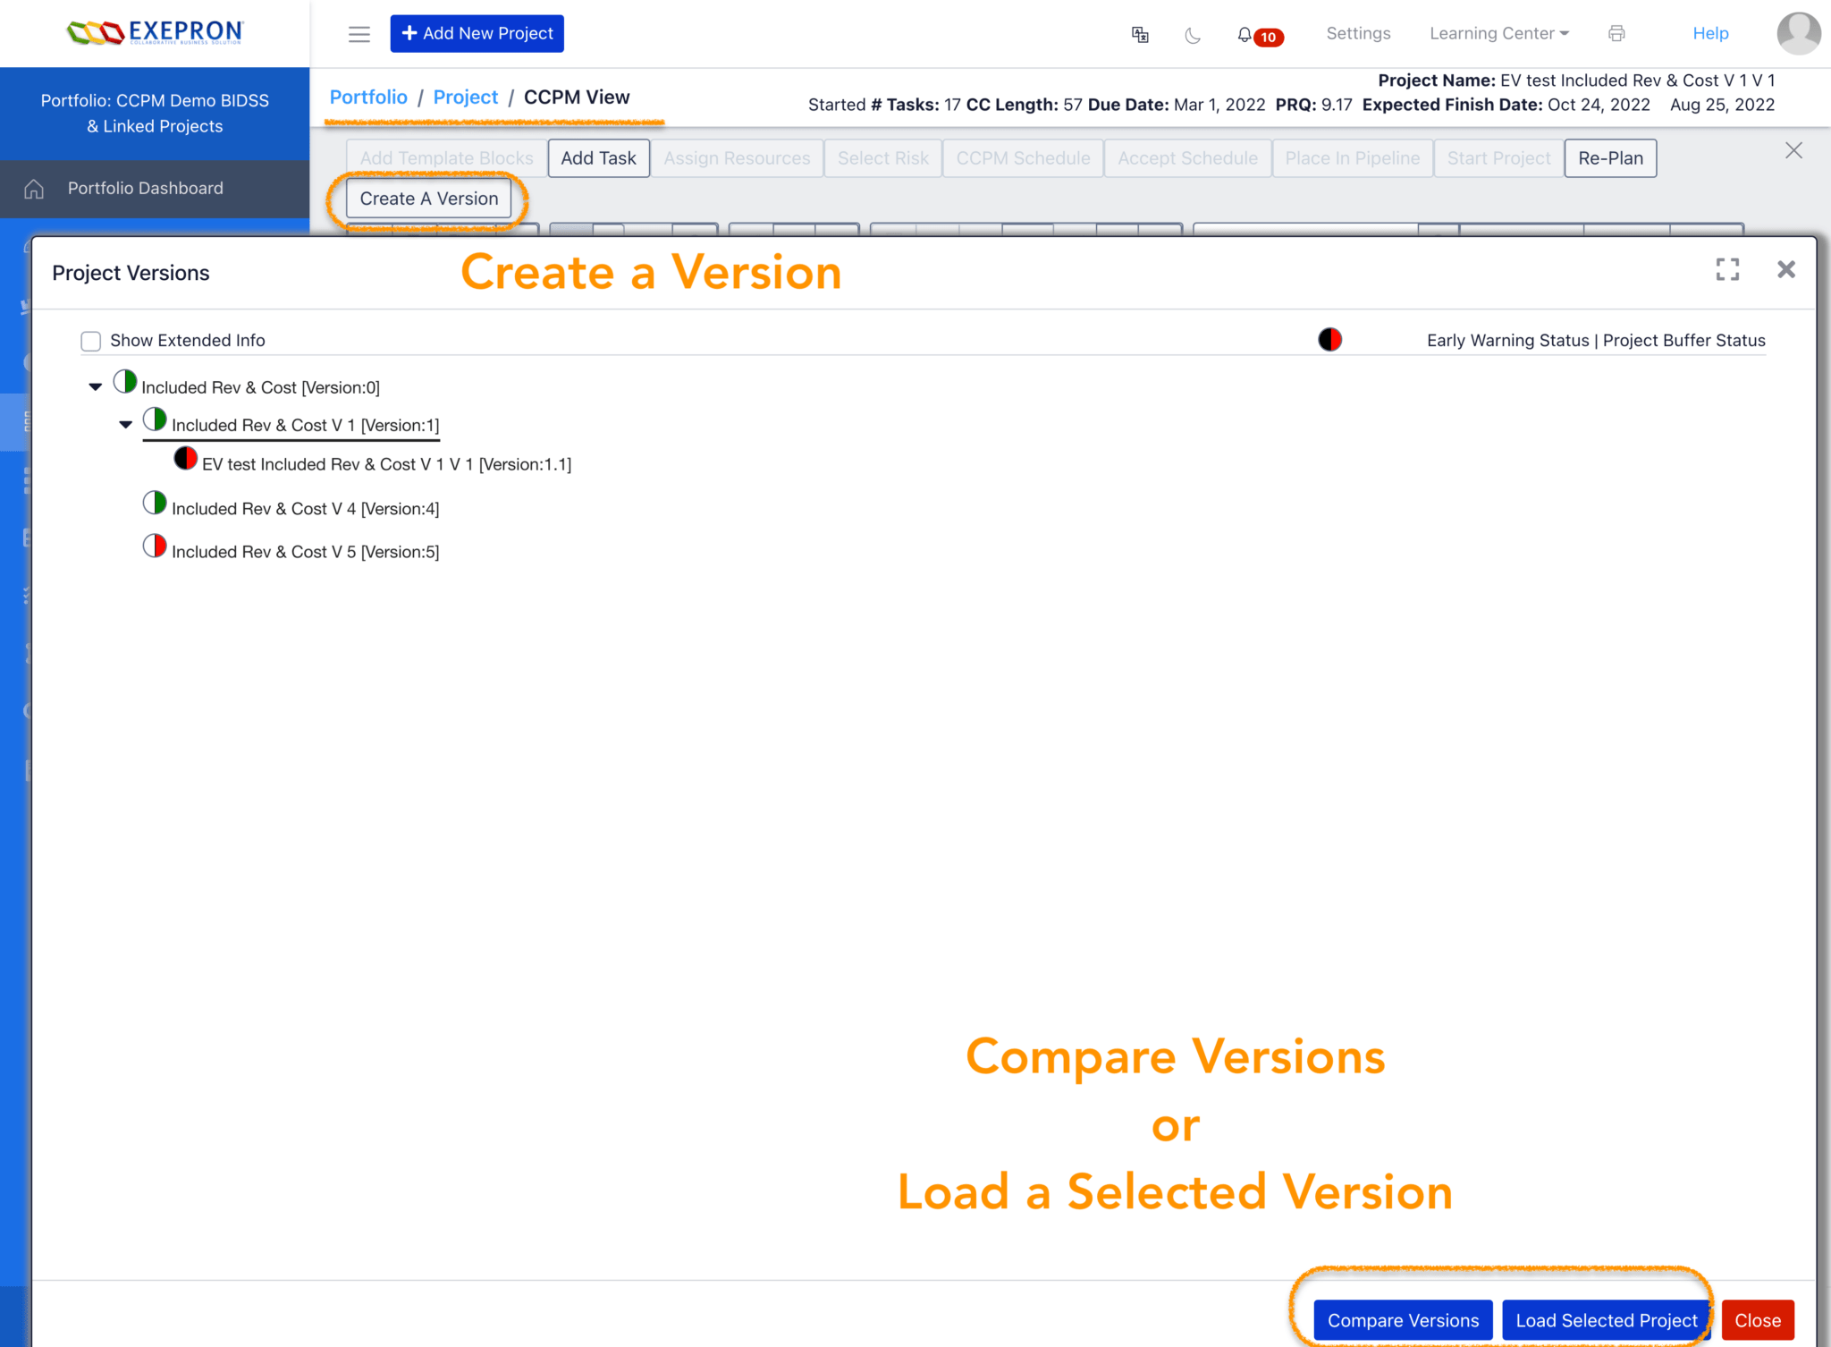
Task: Open the user profile avatar
Action: click(1798, 34)
